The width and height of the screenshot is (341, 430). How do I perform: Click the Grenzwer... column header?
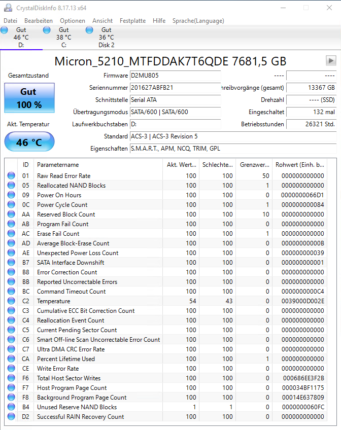[x=254, y=164]
